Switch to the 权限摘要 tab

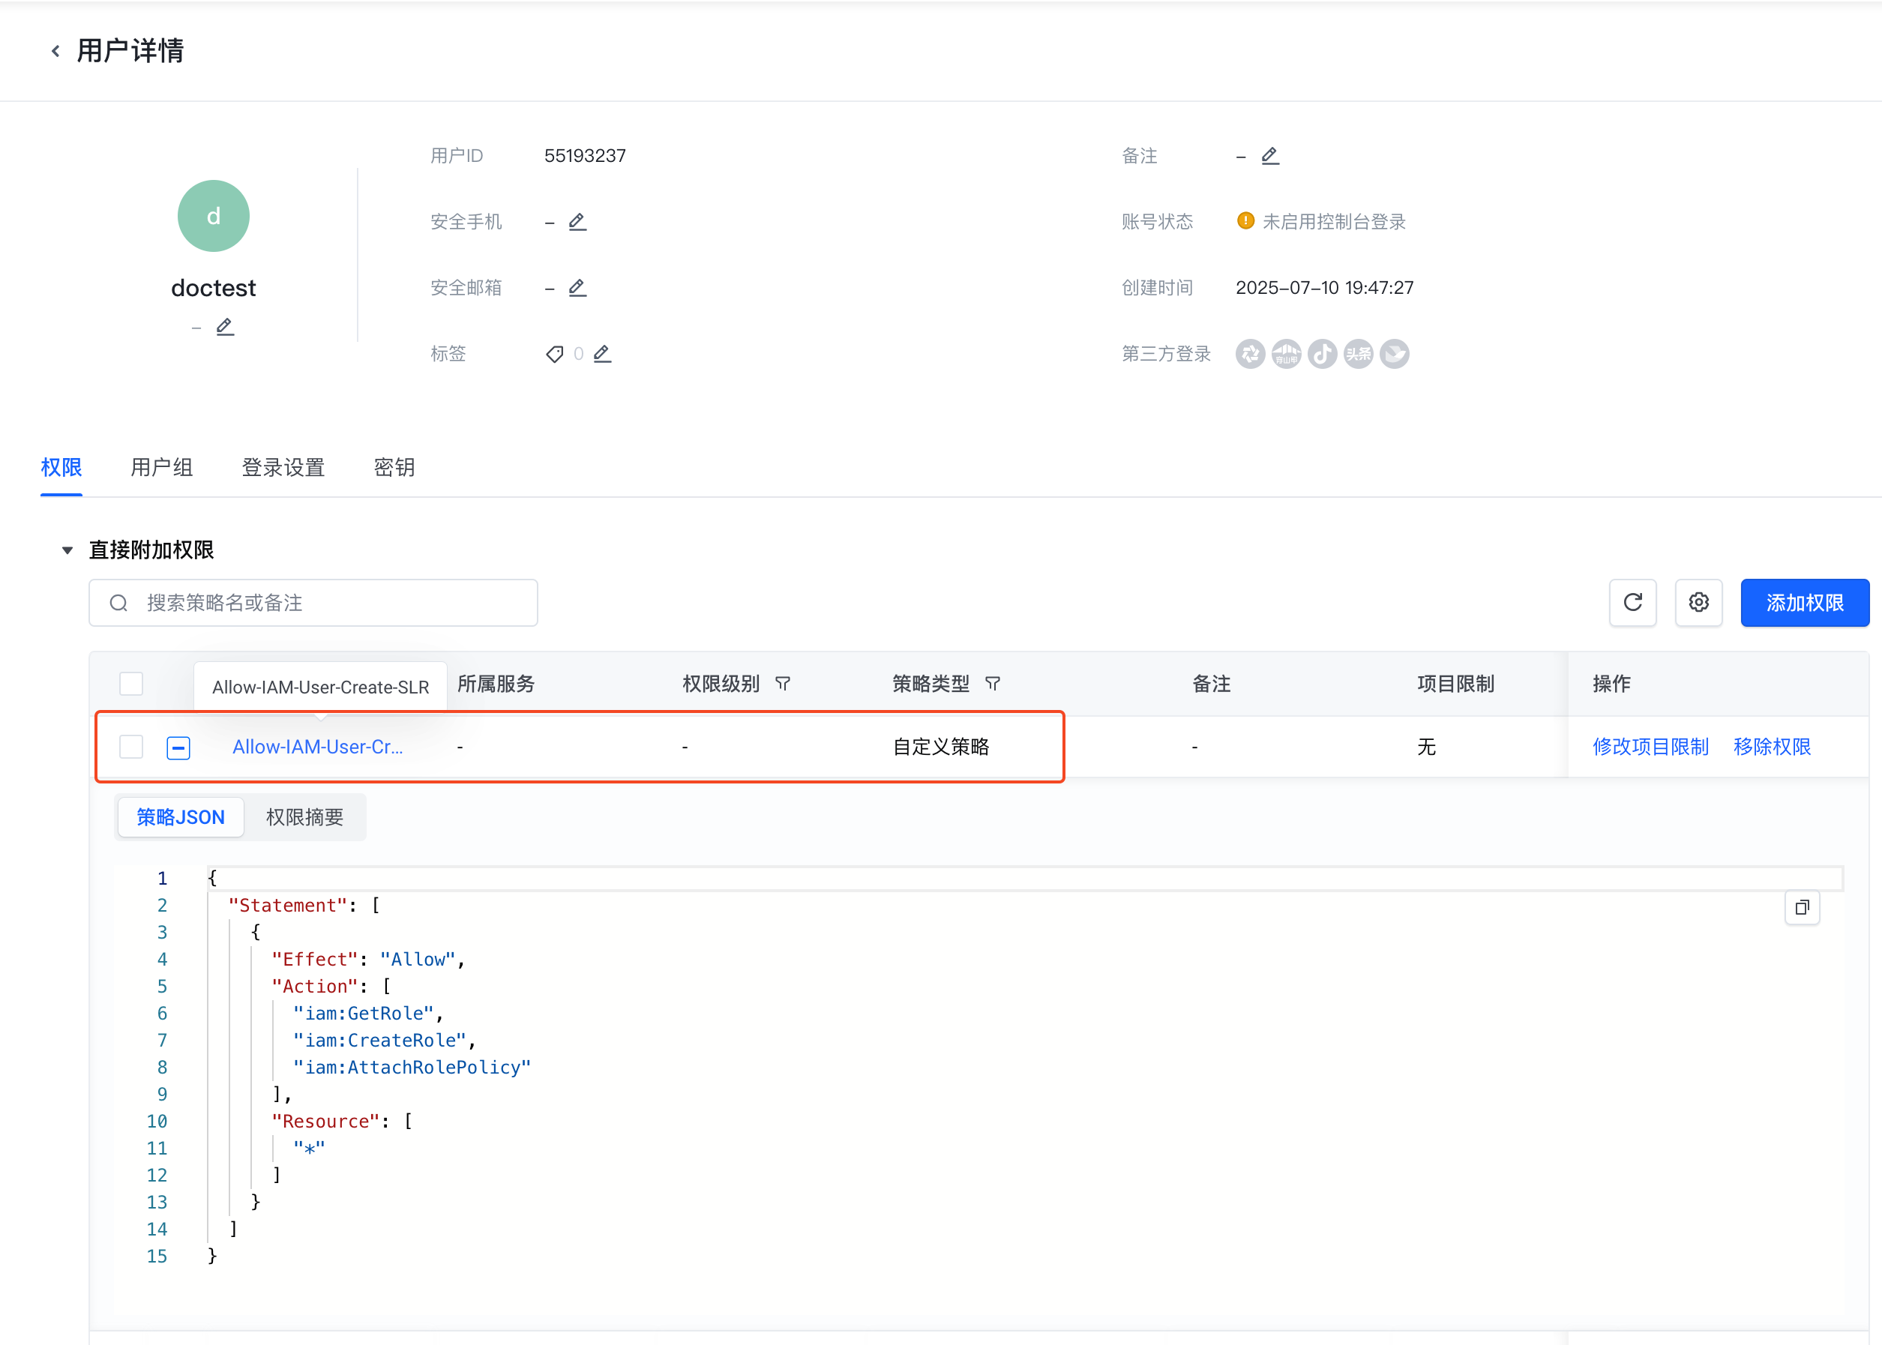point(305,817)
